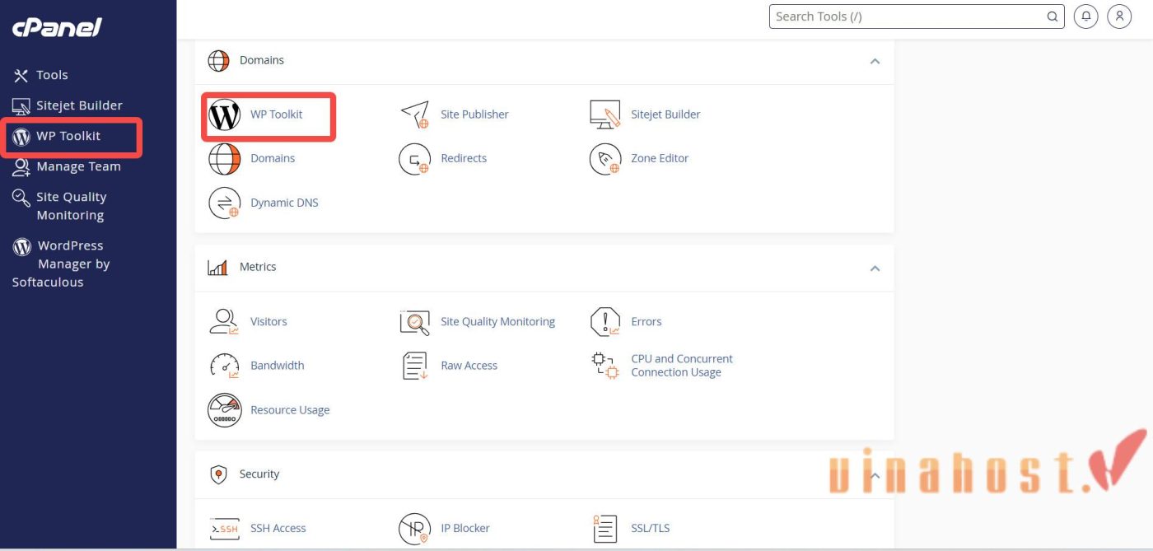Open the Redirects link
The image size is (1153, 551).
pyautogui.click(x=464, y=158)
